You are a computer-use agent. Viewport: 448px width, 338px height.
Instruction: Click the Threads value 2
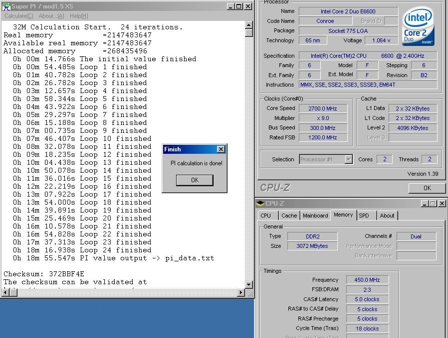click(x=430, y=159)
